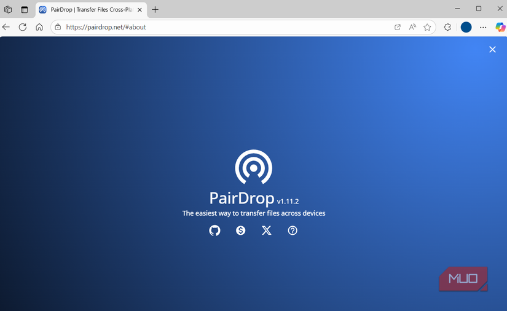Screen dimensions: 507x311
Task: Open the Workspaces icon in title bar
Action: point(8,10)
